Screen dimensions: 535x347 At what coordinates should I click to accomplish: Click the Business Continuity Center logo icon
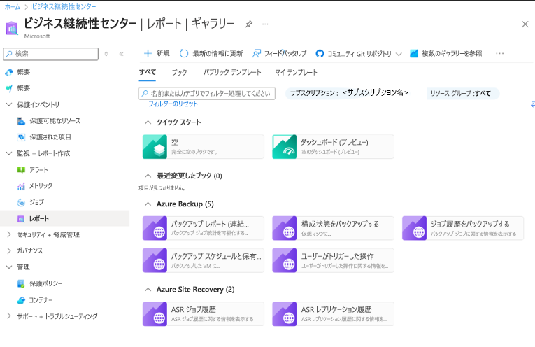click(12, 28)
